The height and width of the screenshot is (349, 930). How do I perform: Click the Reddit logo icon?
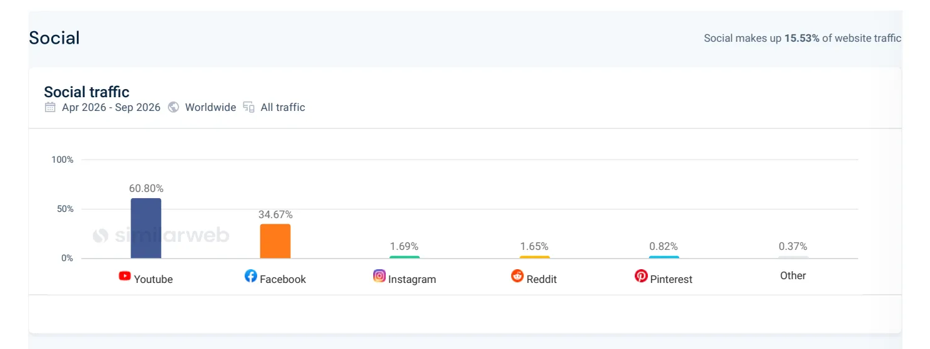[x=517, y=275]
